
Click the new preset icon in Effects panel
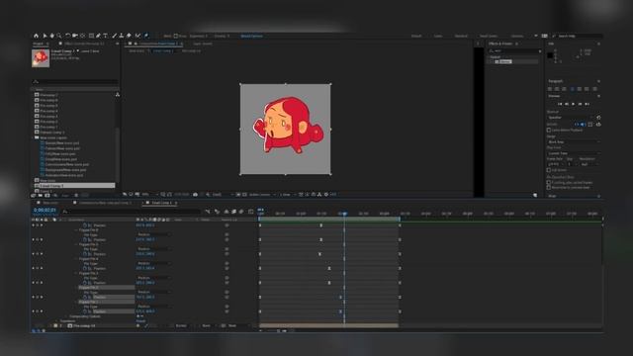pos(535,195)
